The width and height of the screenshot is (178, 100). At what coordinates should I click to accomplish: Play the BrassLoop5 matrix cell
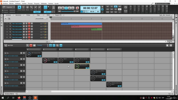click(109, 84)
